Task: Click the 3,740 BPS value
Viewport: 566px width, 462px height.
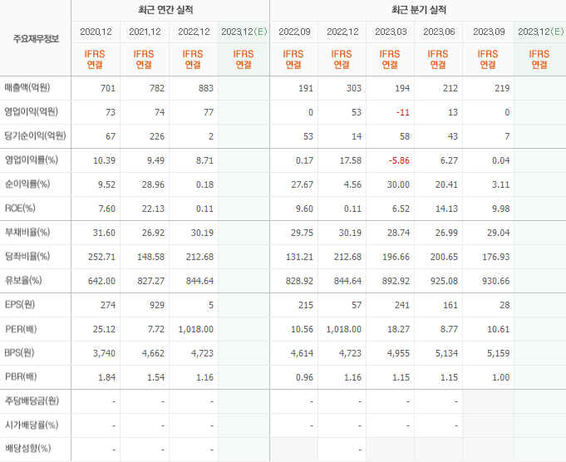Action: (x=105, y=353)
